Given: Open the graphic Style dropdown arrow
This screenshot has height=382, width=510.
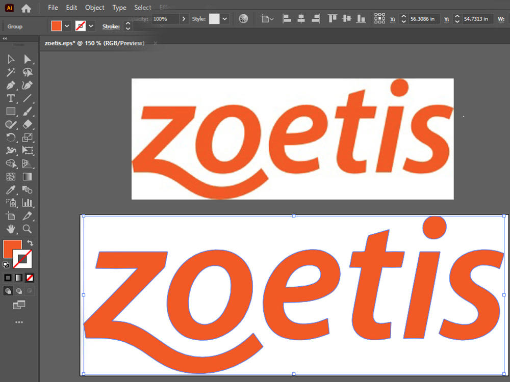Looking at the screenshot, I should click(224, 19).
